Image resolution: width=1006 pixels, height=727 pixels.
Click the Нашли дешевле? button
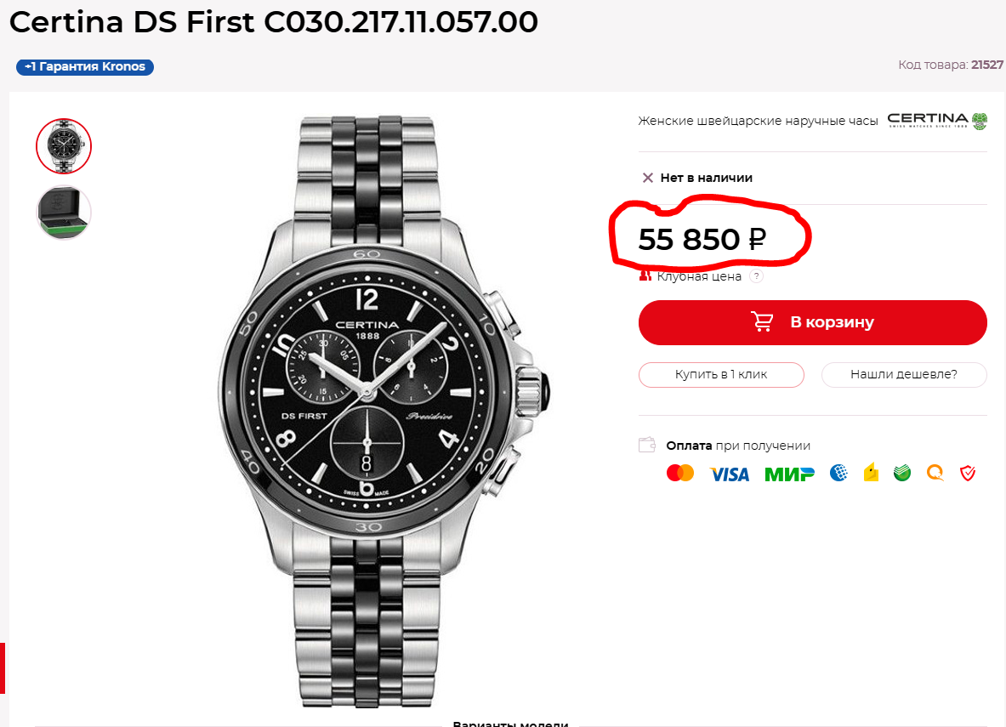click(903, 374)
